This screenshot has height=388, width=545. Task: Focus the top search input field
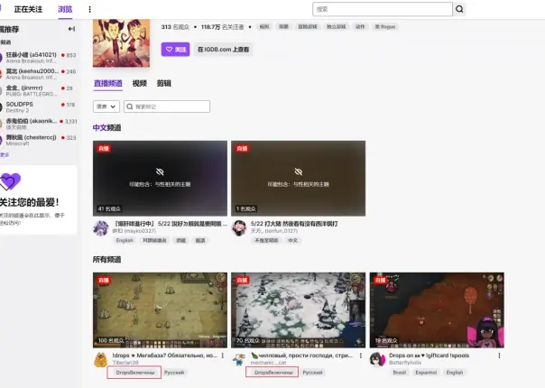click(x=383, y=9)
